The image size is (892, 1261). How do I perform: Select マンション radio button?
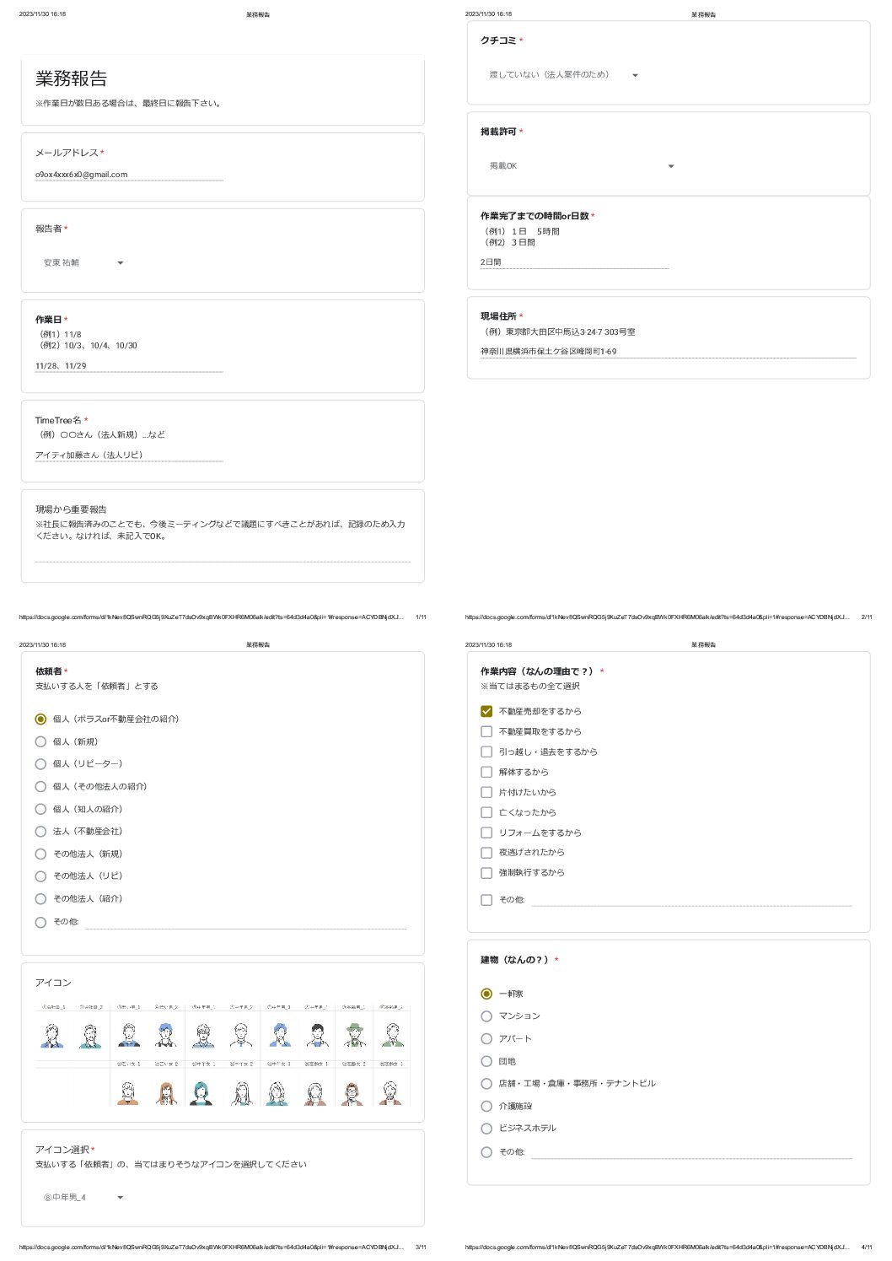486,1016
